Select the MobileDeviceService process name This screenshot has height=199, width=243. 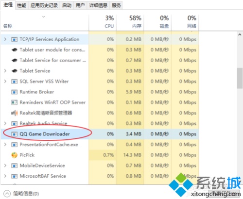(42, 166)
